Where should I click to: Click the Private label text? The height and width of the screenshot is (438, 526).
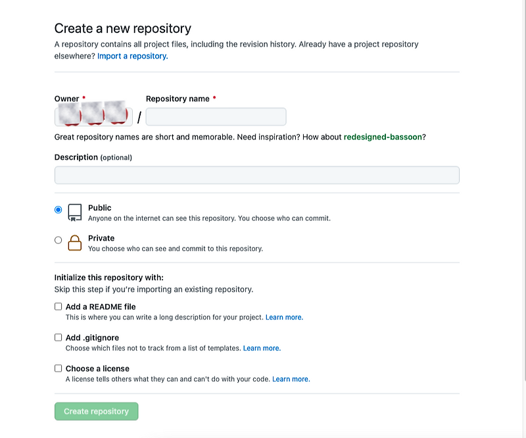pos(101,237)
